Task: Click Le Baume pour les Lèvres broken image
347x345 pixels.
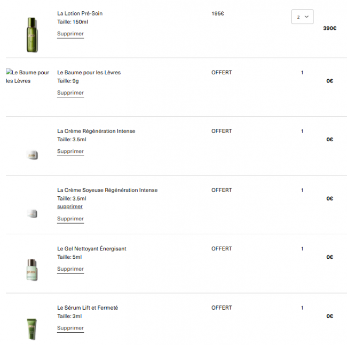Action: (x=28, y=76)
